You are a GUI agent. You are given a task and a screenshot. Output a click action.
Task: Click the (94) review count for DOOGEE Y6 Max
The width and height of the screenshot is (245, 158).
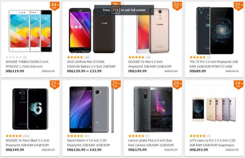[148, 57]
